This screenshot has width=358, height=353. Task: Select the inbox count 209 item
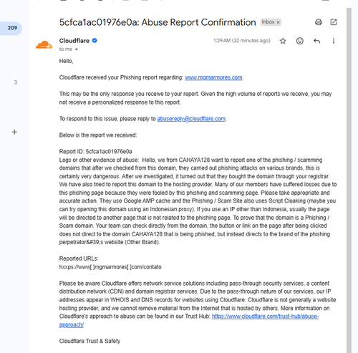(x=11, y=28)
